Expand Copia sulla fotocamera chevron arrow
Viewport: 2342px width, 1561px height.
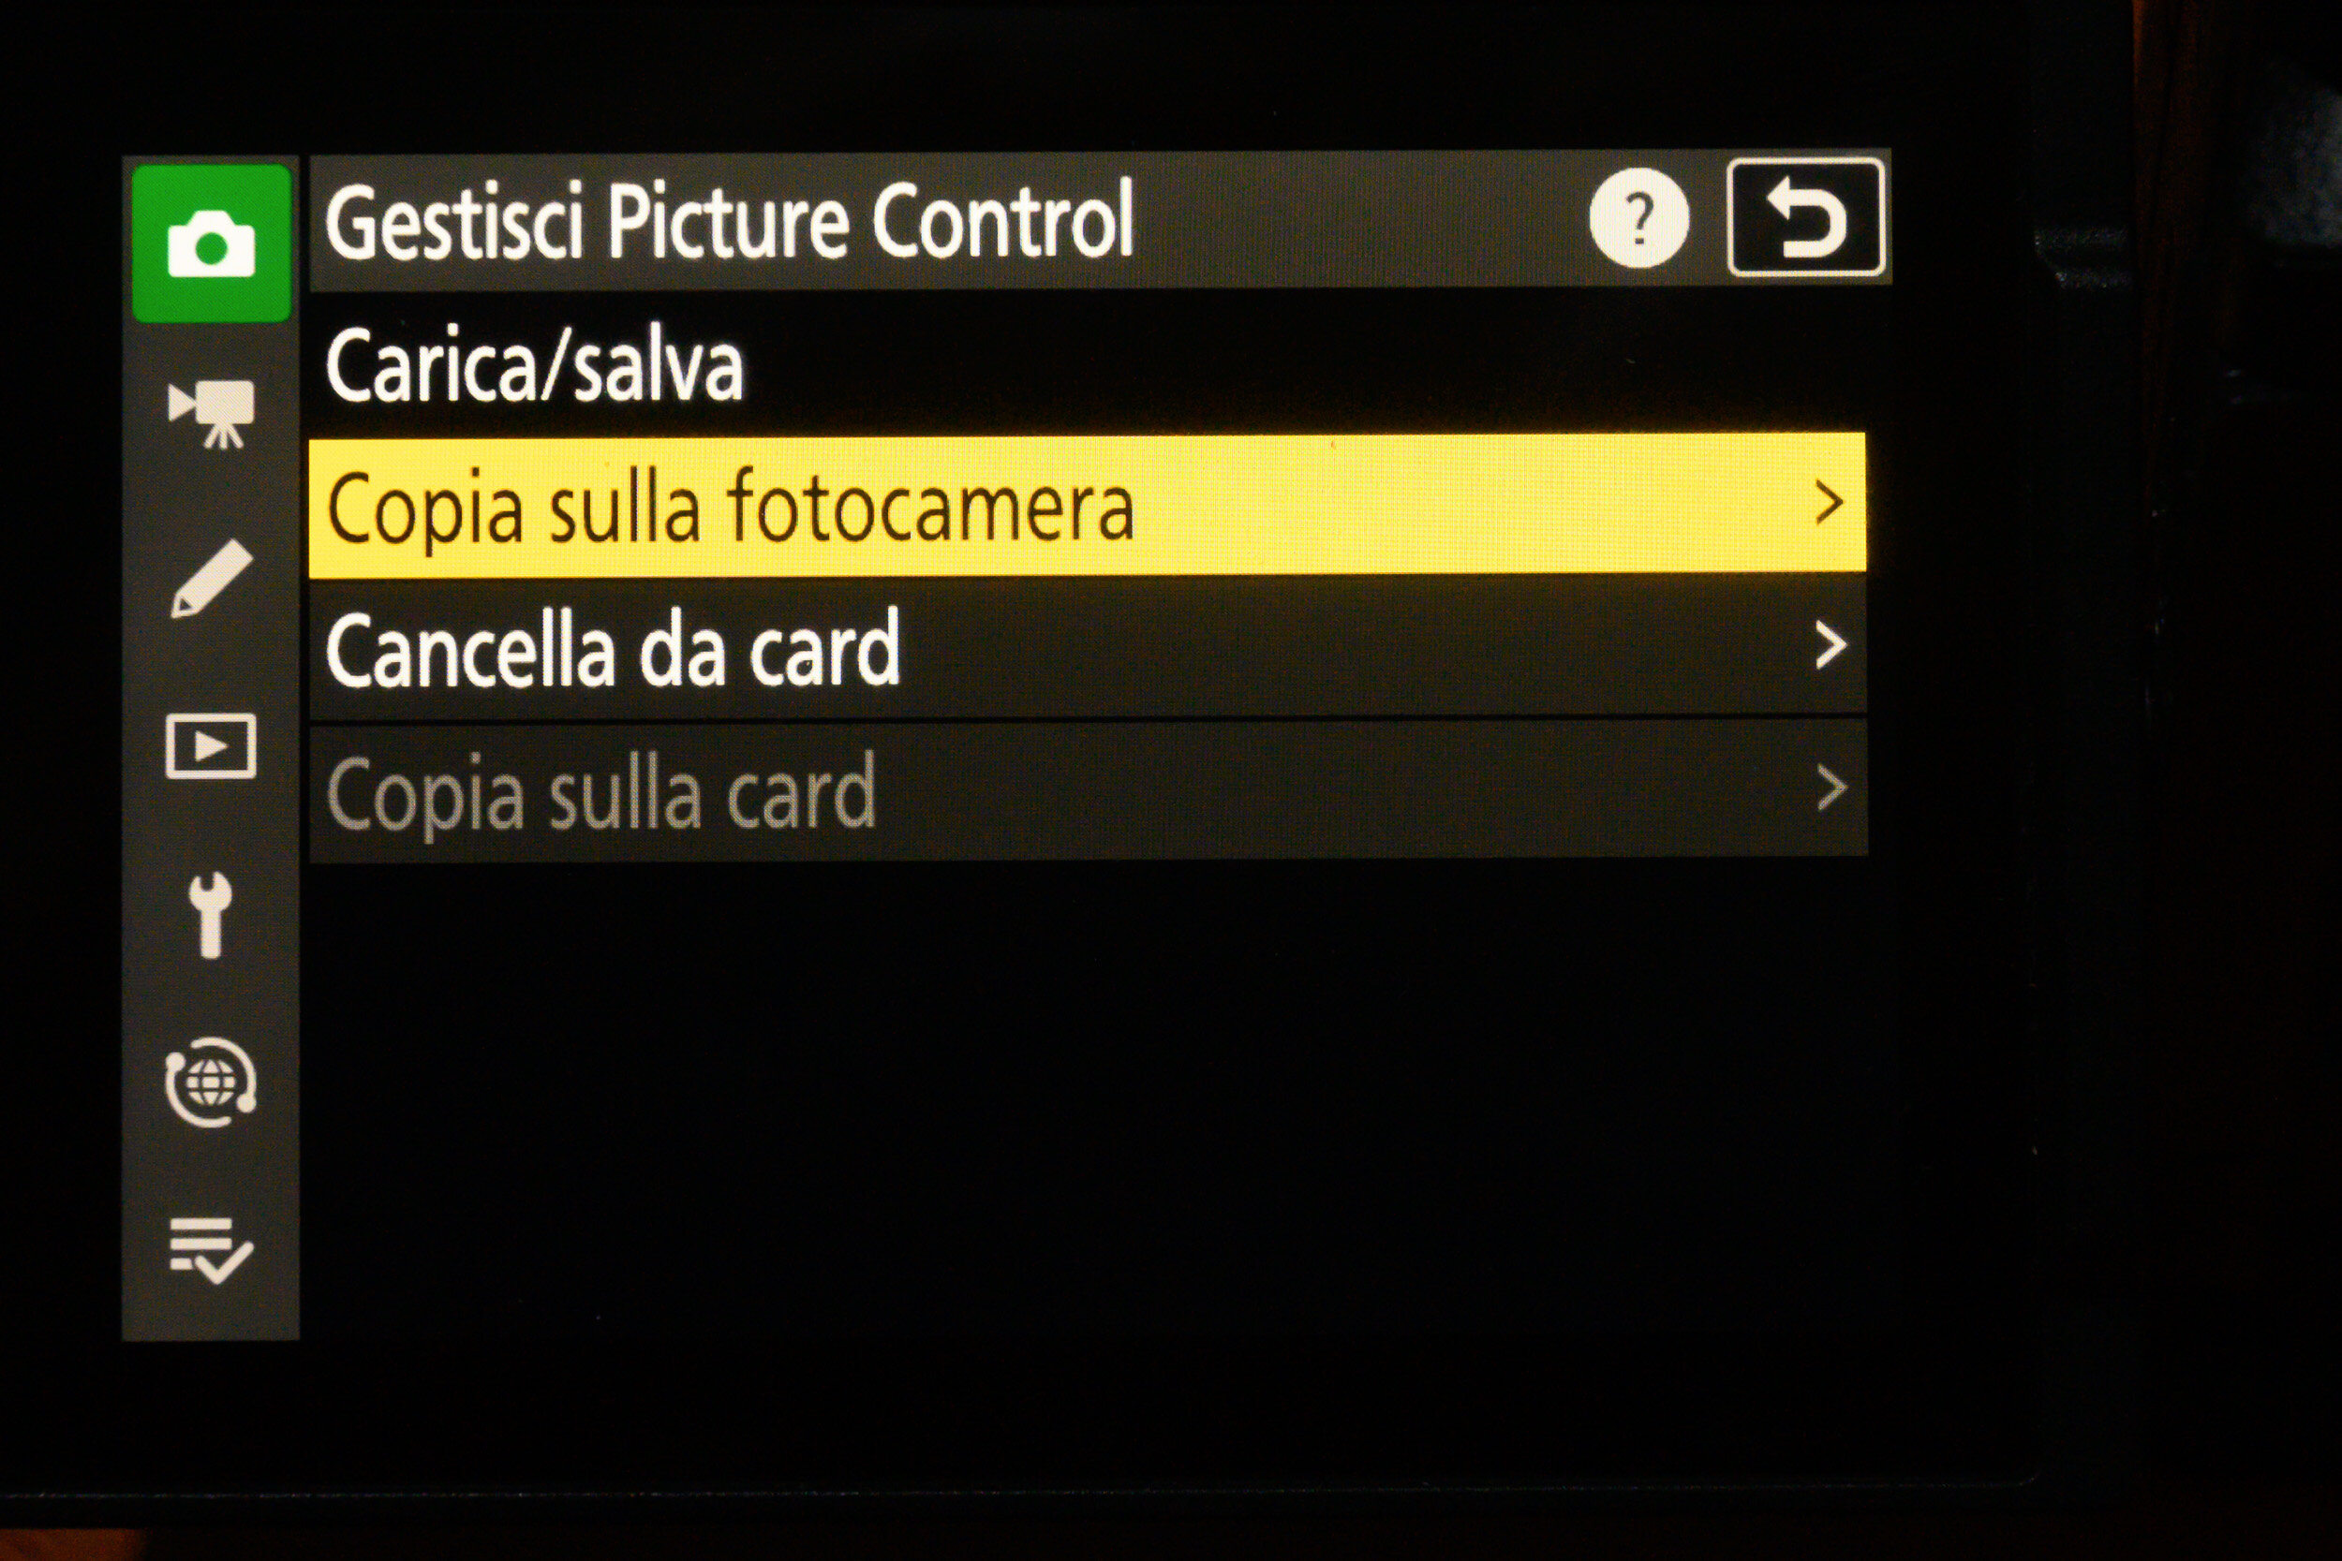point(1830,503)
